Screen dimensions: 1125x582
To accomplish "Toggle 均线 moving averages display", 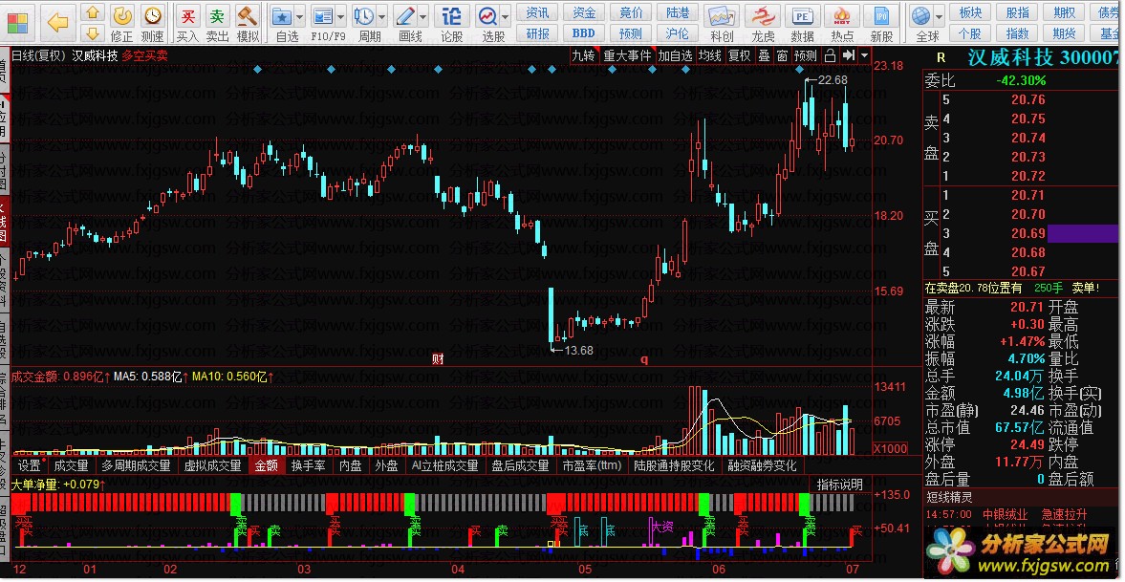I will click(710, 56).
